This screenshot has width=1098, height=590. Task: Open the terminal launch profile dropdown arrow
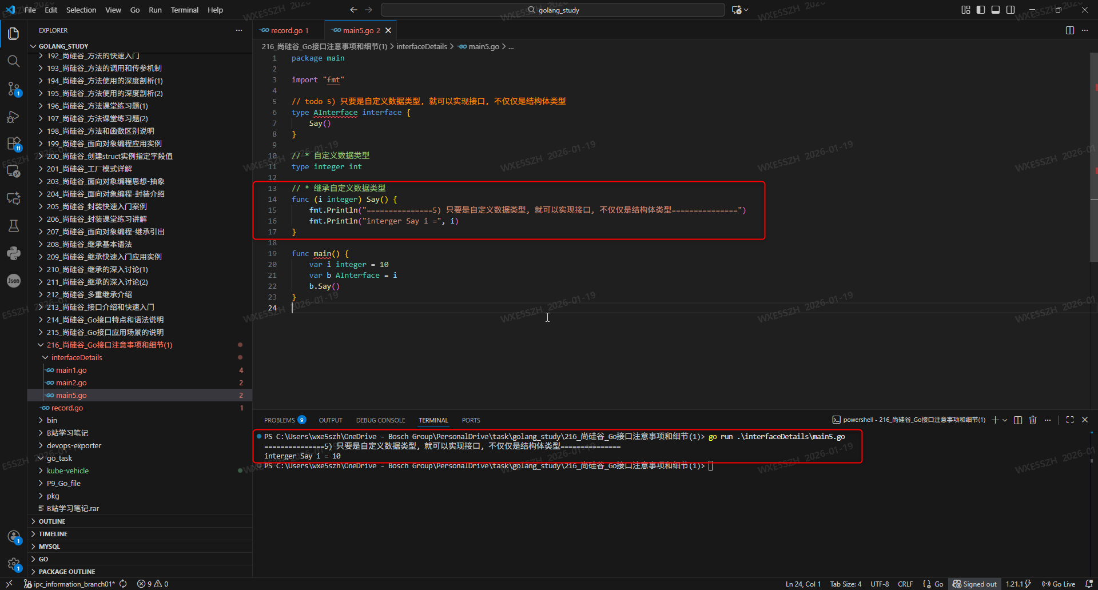point(1005,420)
